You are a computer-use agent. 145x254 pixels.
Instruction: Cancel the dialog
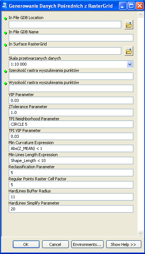55,244
